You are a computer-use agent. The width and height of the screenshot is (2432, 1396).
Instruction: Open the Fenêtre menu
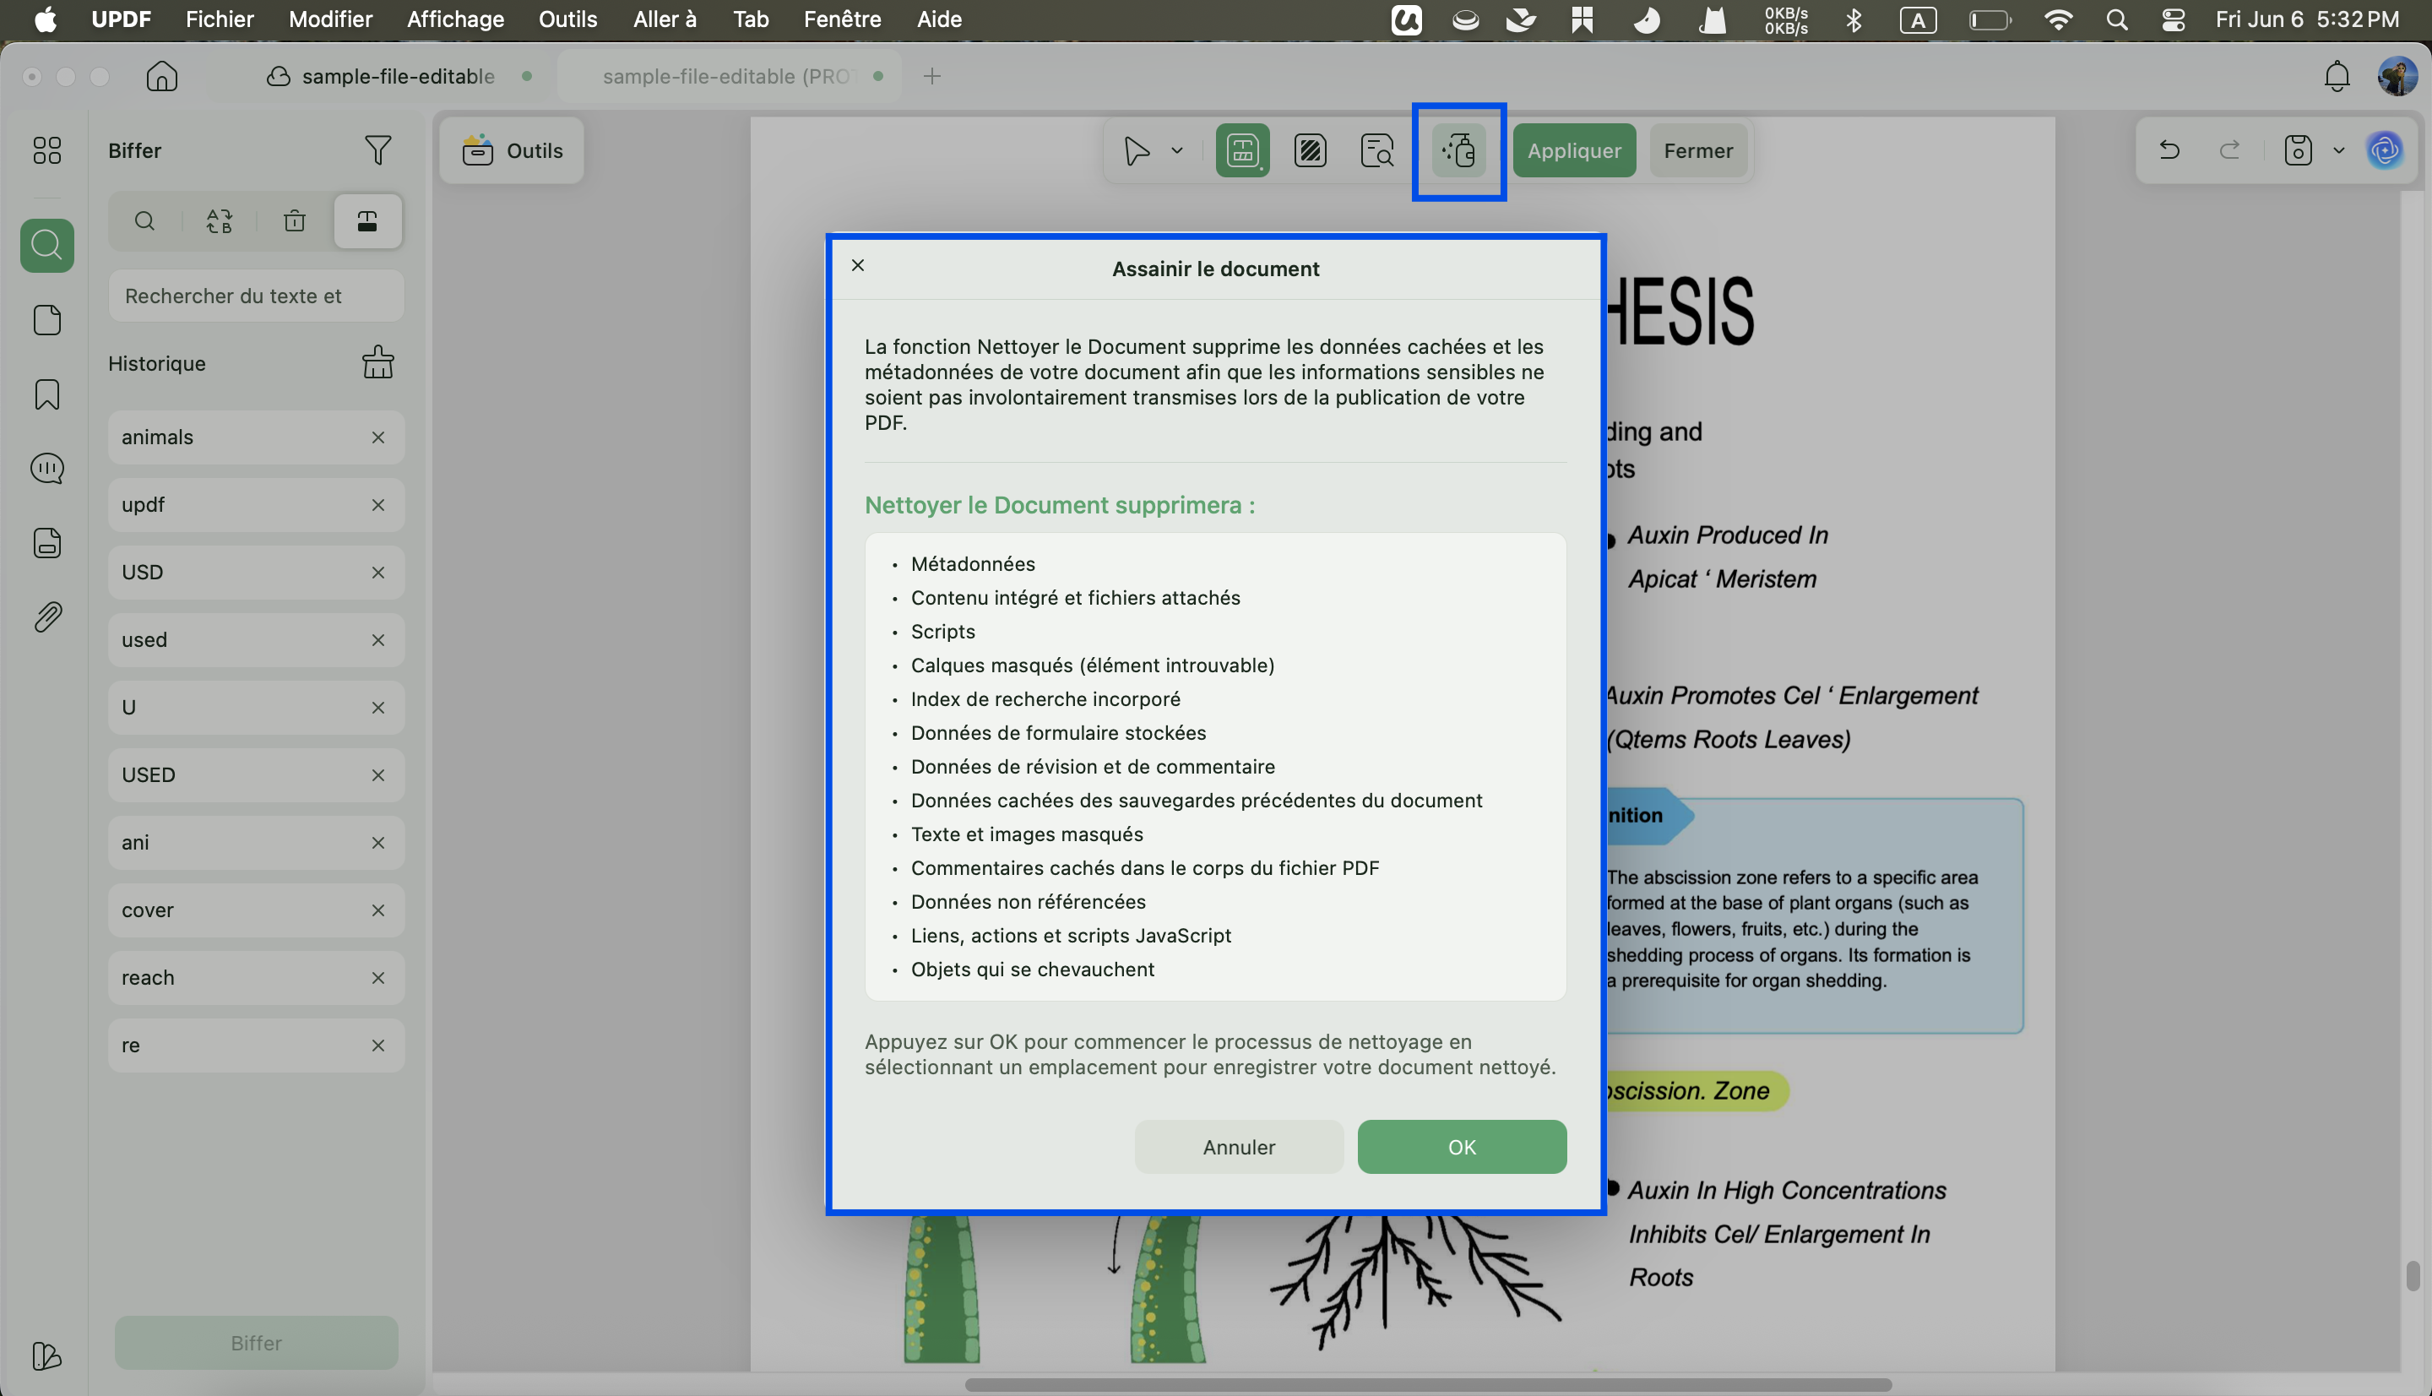[842, 19]
